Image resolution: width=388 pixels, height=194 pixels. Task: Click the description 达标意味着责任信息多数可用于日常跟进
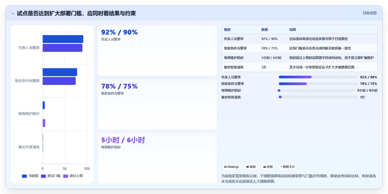[319, 39]
